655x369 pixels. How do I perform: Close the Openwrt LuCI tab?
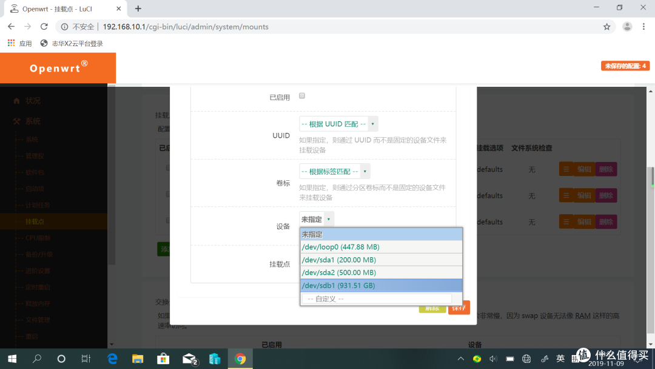pos(119,8)
